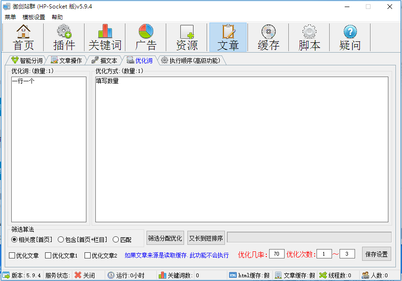Click inside the 优化方式 text area
The width and height of the screenshot is (402, 281).
(242, 149)
